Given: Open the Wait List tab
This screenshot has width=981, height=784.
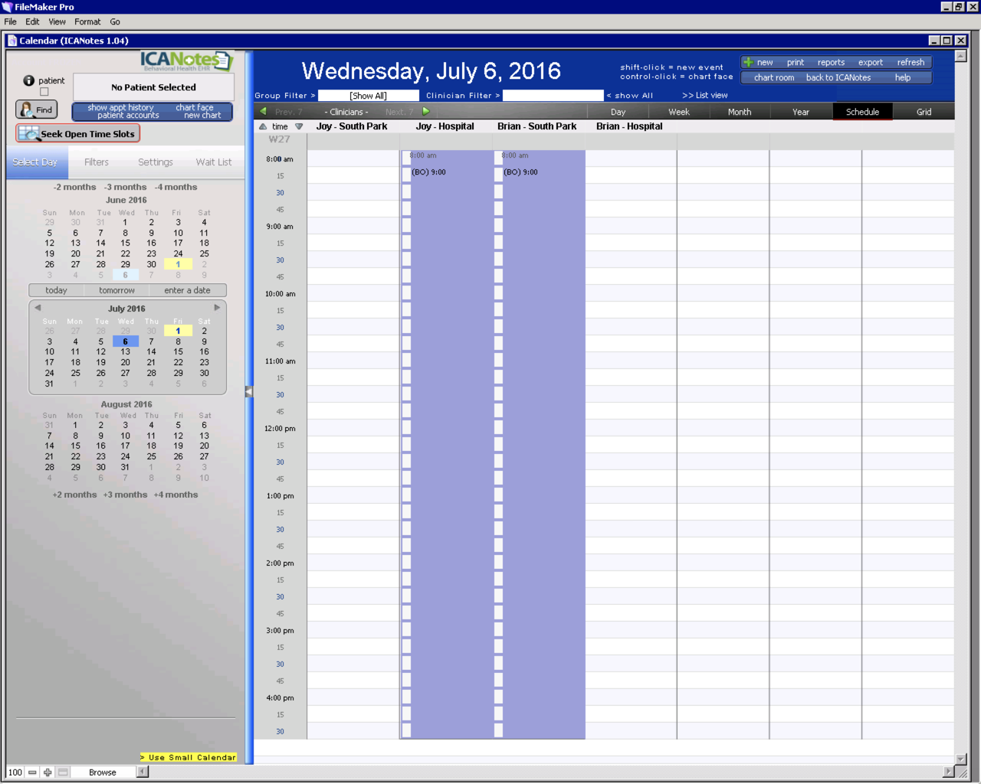Looking at the screenshot, I should (213, 162).
